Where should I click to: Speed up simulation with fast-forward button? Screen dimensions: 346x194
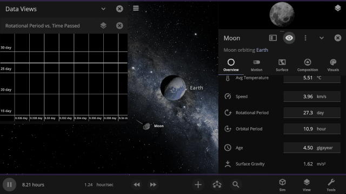[153, 184]
